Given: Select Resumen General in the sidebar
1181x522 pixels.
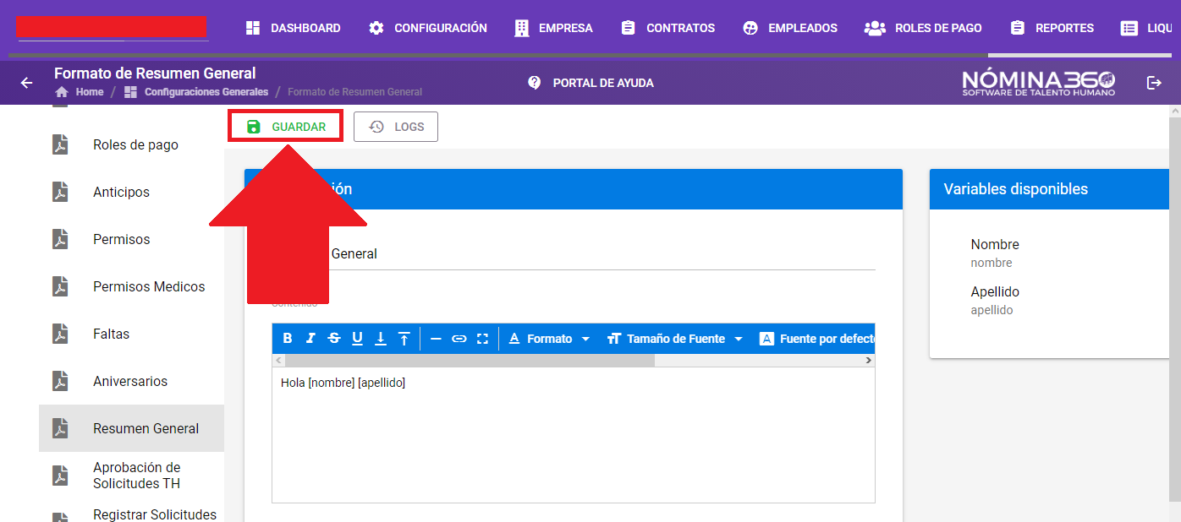Looking at the screenshot, I should pyautogui.click(x=131, y=428).
